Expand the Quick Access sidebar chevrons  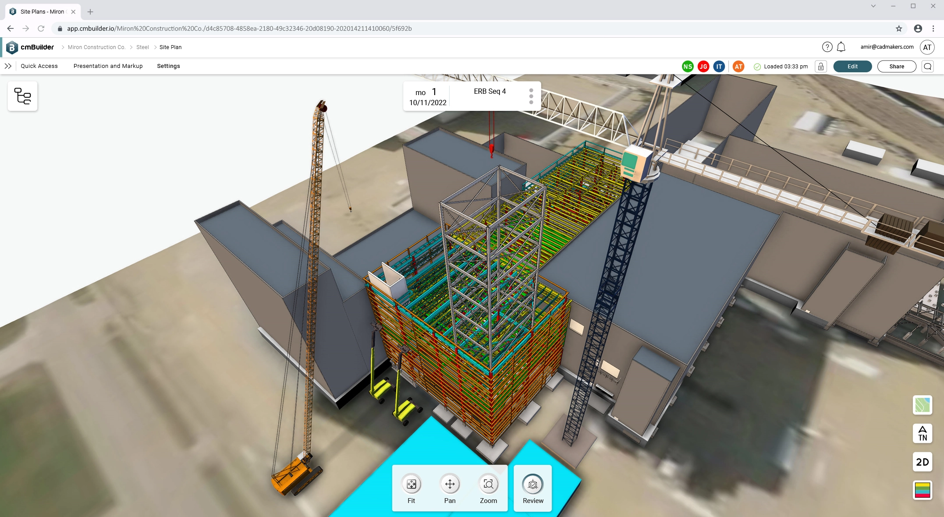[8, 66]
